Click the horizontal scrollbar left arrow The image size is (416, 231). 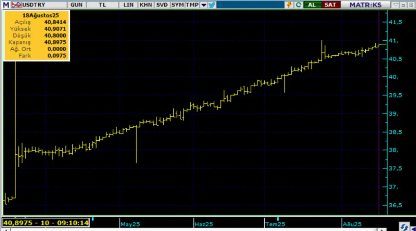6,230
